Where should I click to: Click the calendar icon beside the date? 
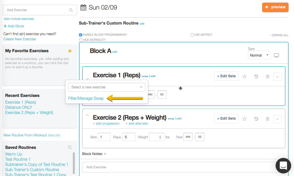[x=83, y=7]
